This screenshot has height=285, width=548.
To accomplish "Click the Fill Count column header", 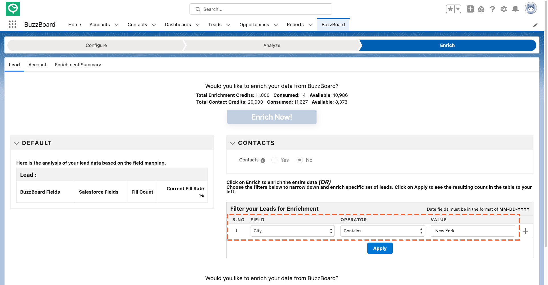I will coord(142,192).
